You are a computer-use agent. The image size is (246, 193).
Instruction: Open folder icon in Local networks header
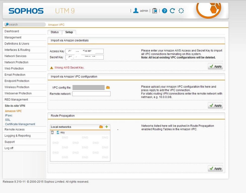(101, 127)
